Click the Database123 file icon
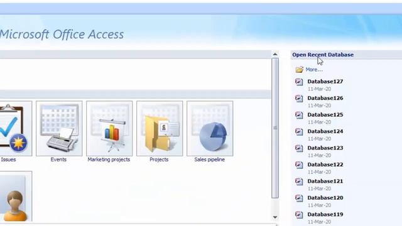This screenshot has height=226, width=402. (299, 148)
